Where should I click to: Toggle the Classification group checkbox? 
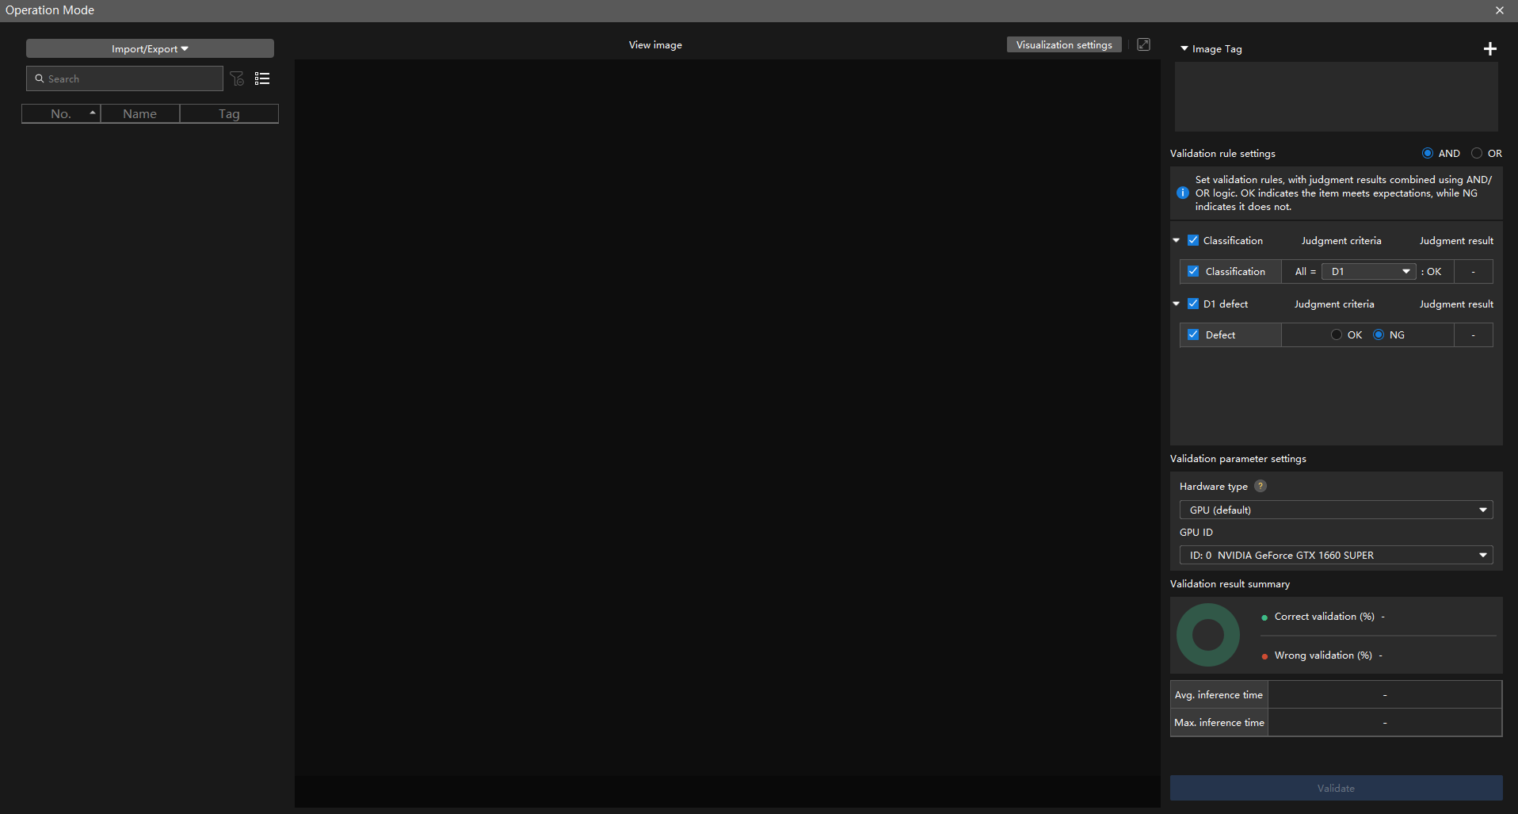click(x=1193, y=240)
